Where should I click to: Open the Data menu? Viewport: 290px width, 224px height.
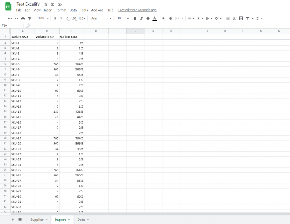[x=73, y=10]
